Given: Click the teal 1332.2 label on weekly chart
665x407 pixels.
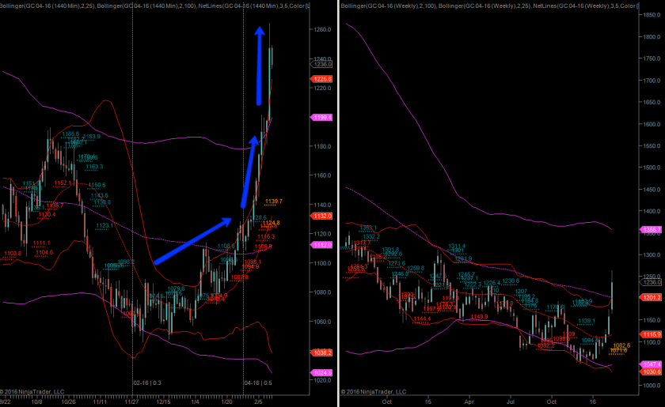Looking at the screenshot, I should [371, 237].
